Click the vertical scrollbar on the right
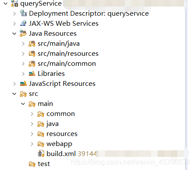The height and width of the screenshot is (170, 194). click(186, 85)
